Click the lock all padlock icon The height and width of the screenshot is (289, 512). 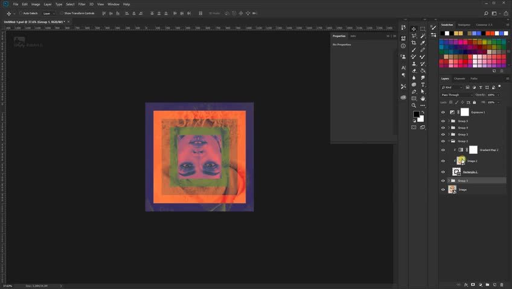click(x=475, y=102)
